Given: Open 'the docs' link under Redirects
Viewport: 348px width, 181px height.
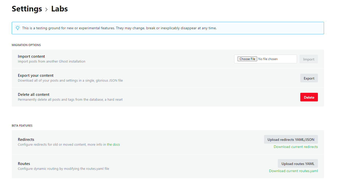Looking at the screenshot, I should [113, 145].
